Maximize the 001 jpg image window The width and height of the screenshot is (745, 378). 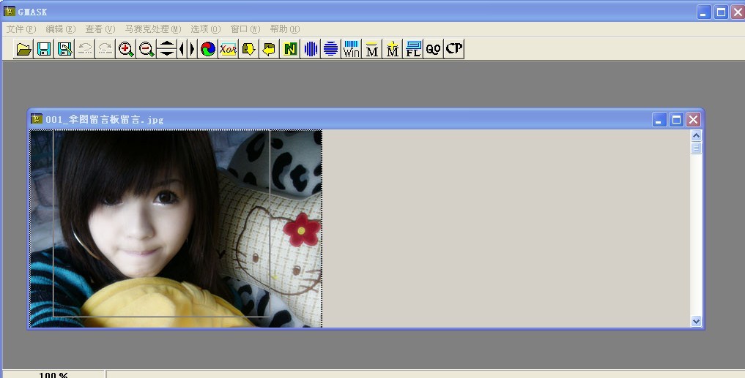click(x=676, y=119)
